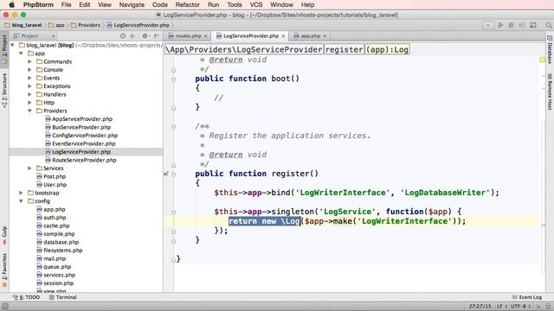Open the Apple menu
554x311 pixels.
coord(11,4)
